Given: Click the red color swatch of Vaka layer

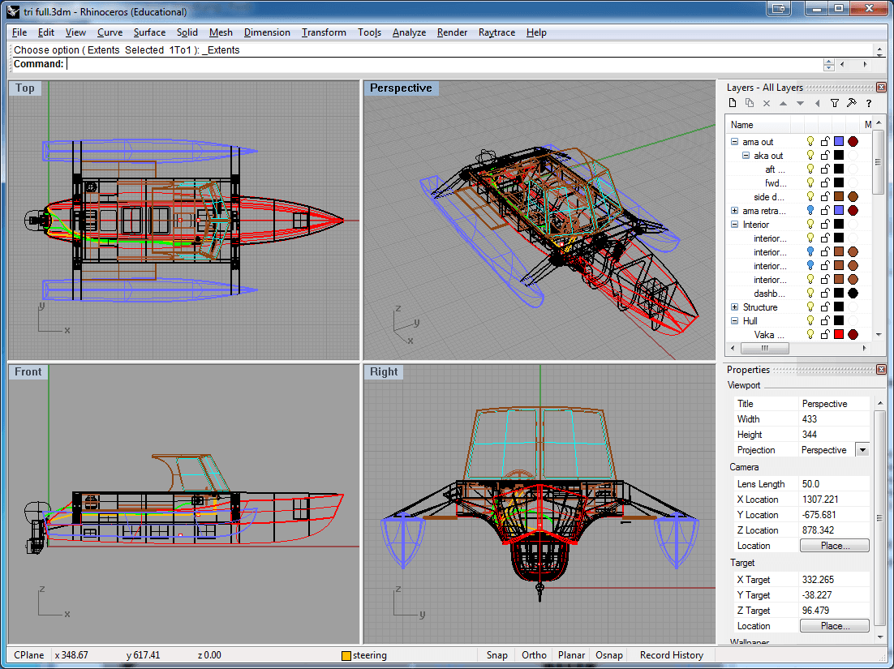Looking at the screenshot, I should [x=839, y=335].
